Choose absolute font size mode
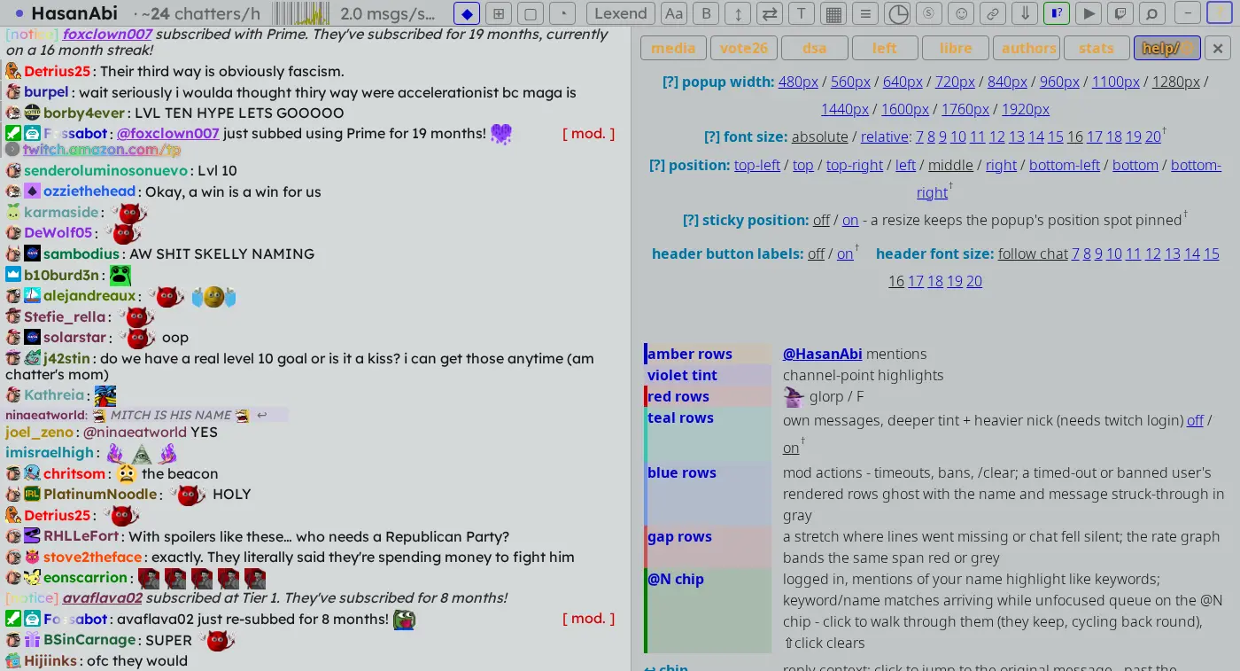 (820, 137)
